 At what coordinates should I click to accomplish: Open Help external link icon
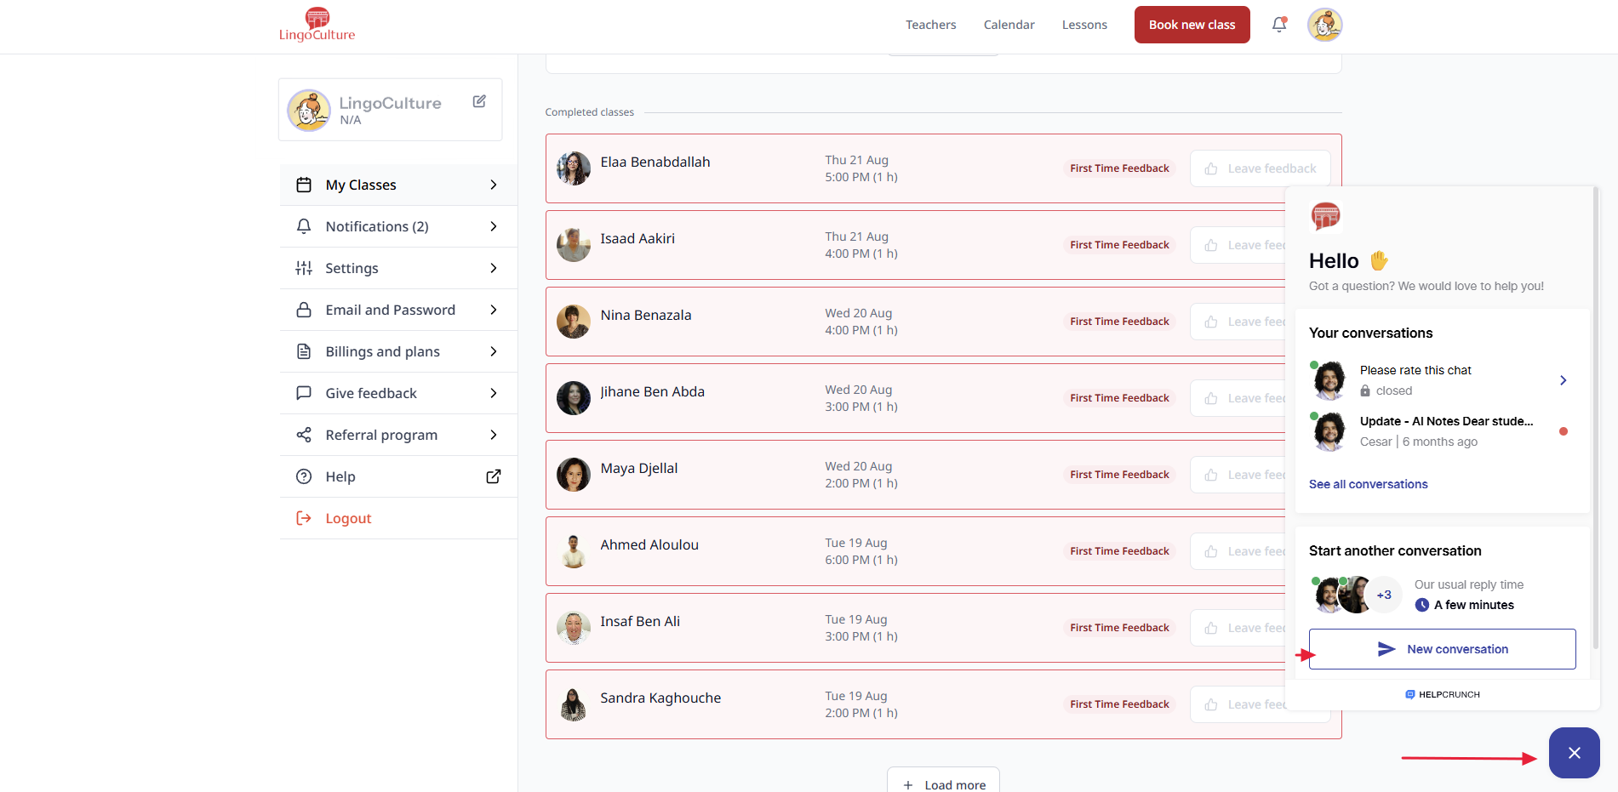(x=493, y=476)
